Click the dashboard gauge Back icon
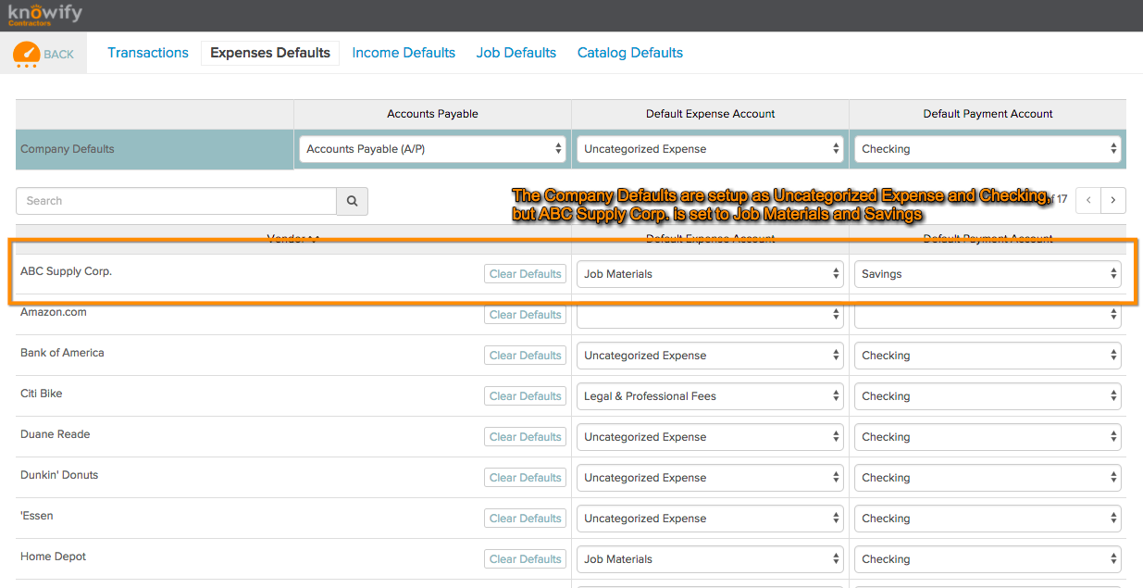 26,54
